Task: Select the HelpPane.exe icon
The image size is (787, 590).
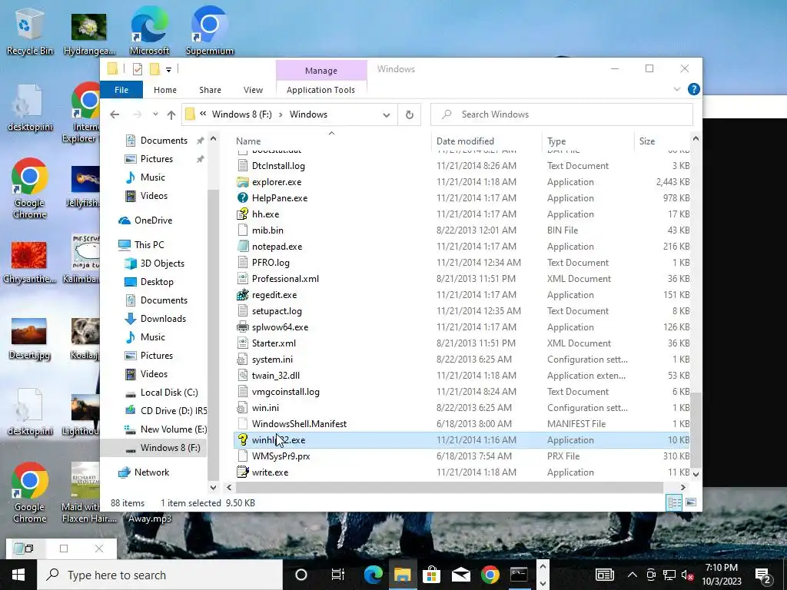Action: (242, 197)
